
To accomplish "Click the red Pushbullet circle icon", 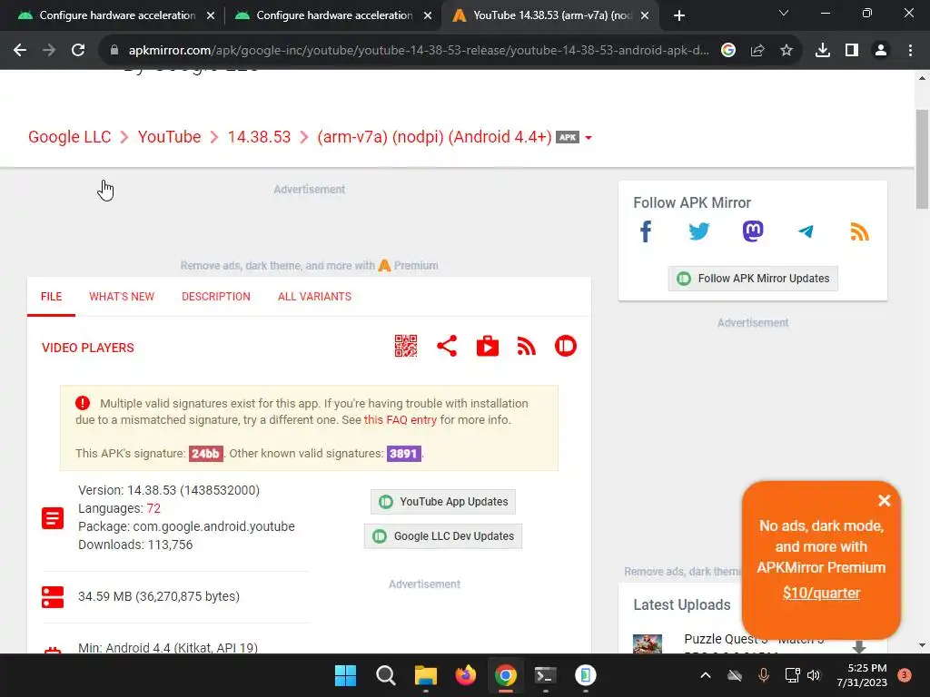I will tap(565, 346).
